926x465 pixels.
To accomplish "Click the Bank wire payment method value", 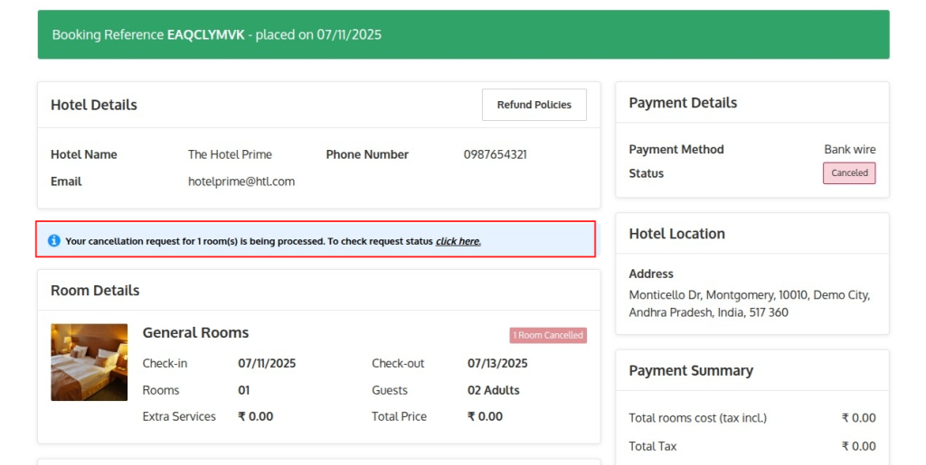I will 850,149.
